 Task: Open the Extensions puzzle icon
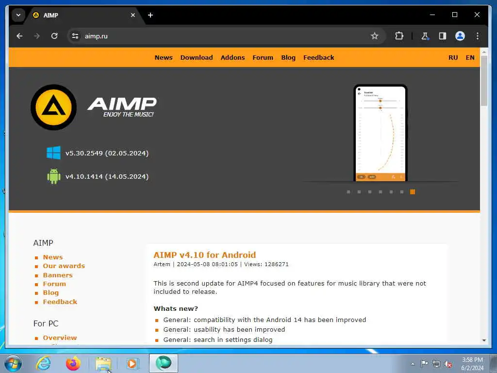click(399, 36)
